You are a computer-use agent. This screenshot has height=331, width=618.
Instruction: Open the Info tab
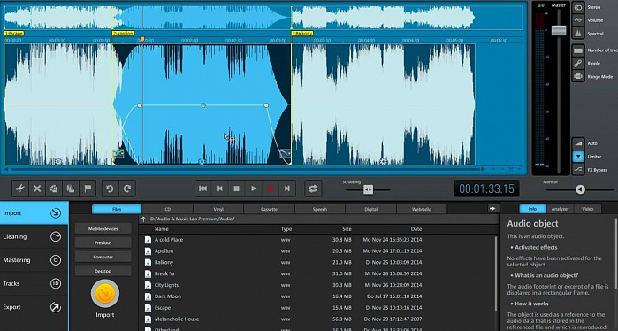(x=532, y=209)
